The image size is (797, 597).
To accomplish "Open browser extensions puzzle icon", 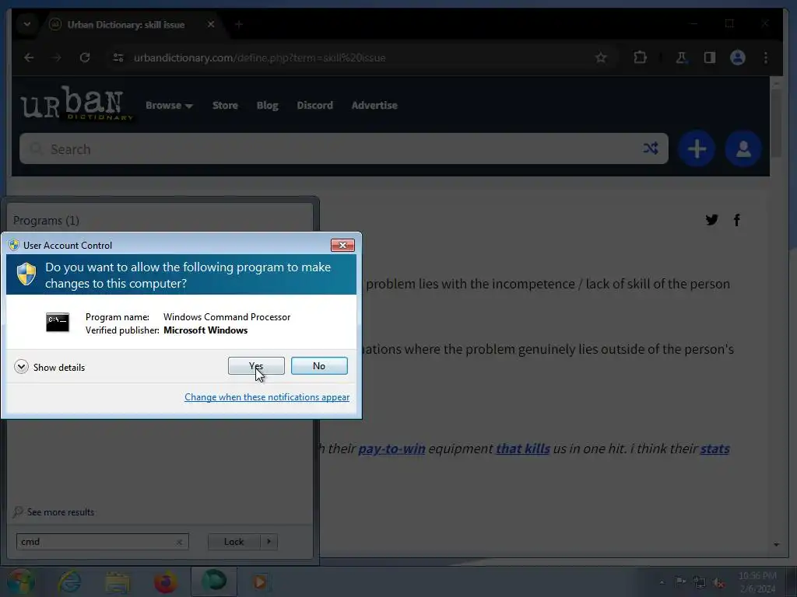I will tap(641, 58).
